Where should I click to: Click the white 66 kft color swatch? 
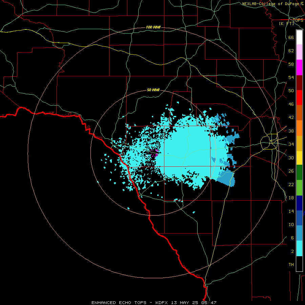click(x=299, y=37)
